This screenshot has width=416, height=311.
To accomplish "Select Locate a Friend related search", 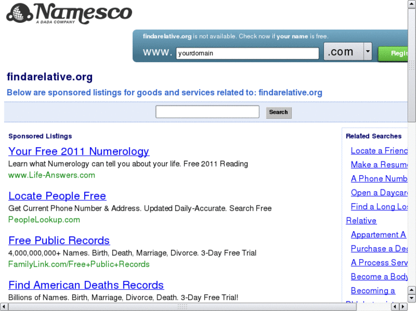I will [x=379, y=151].
